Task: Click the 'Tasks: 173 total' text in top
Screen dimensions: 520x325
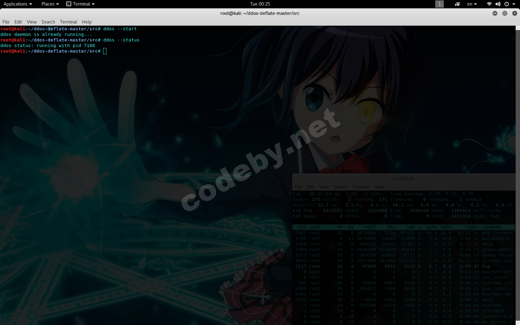Action: pyautogui.click(x=314, y=200)
